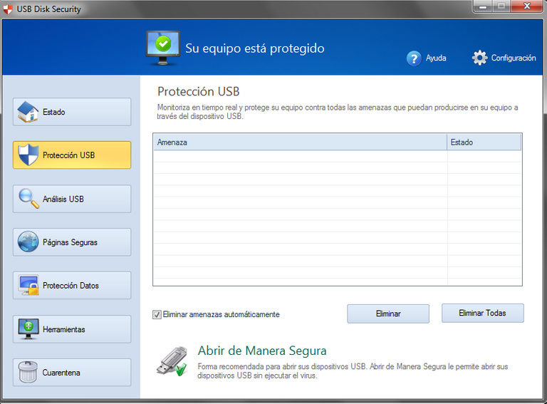Click the trash can icon for Cuarentena

click(28, 372)
